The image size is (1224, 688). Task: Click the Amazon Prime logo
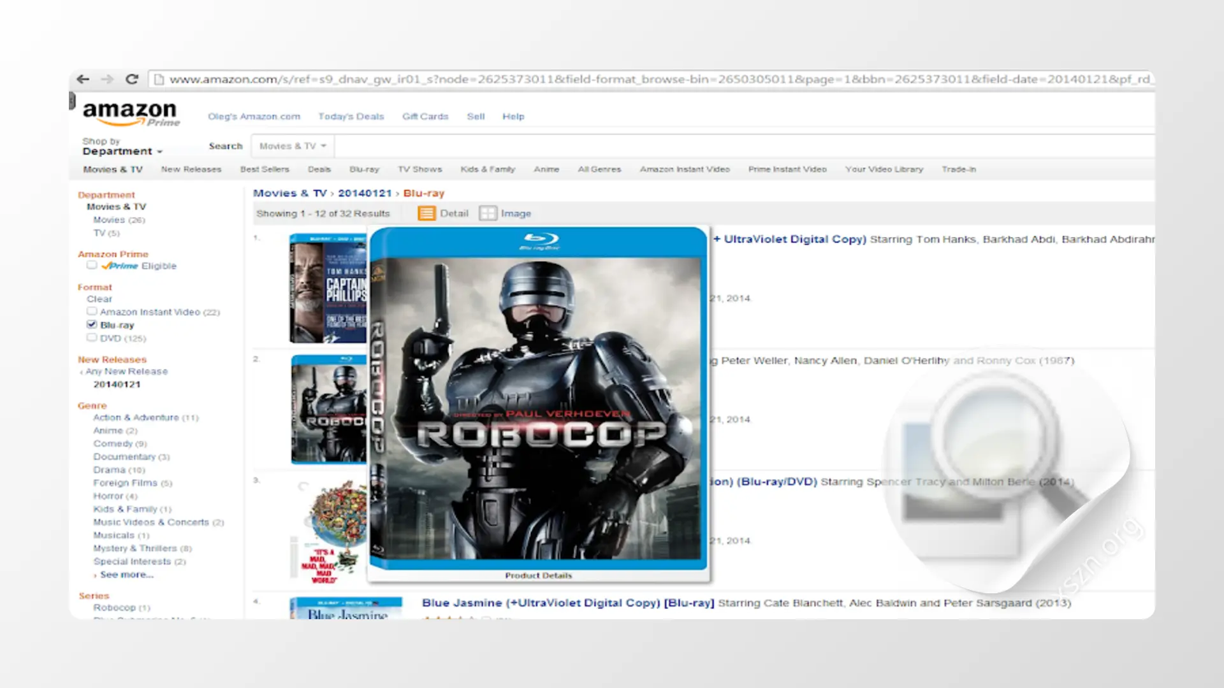point(131,113)
